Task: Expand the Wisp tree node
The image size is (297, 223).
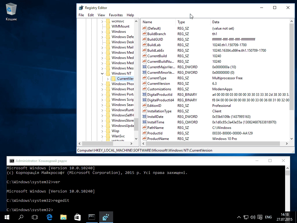Action: click(x=102, y=131)
